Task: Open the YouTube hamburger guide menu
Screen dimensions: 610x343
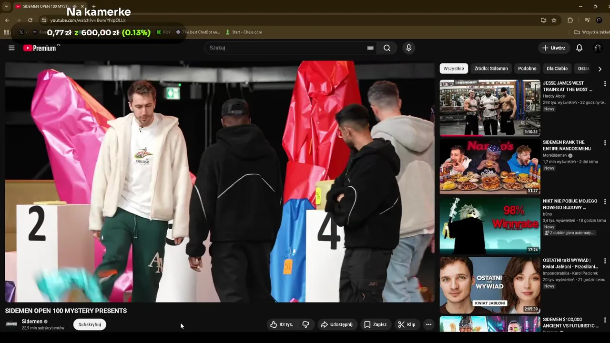Action: click(11, 48)
